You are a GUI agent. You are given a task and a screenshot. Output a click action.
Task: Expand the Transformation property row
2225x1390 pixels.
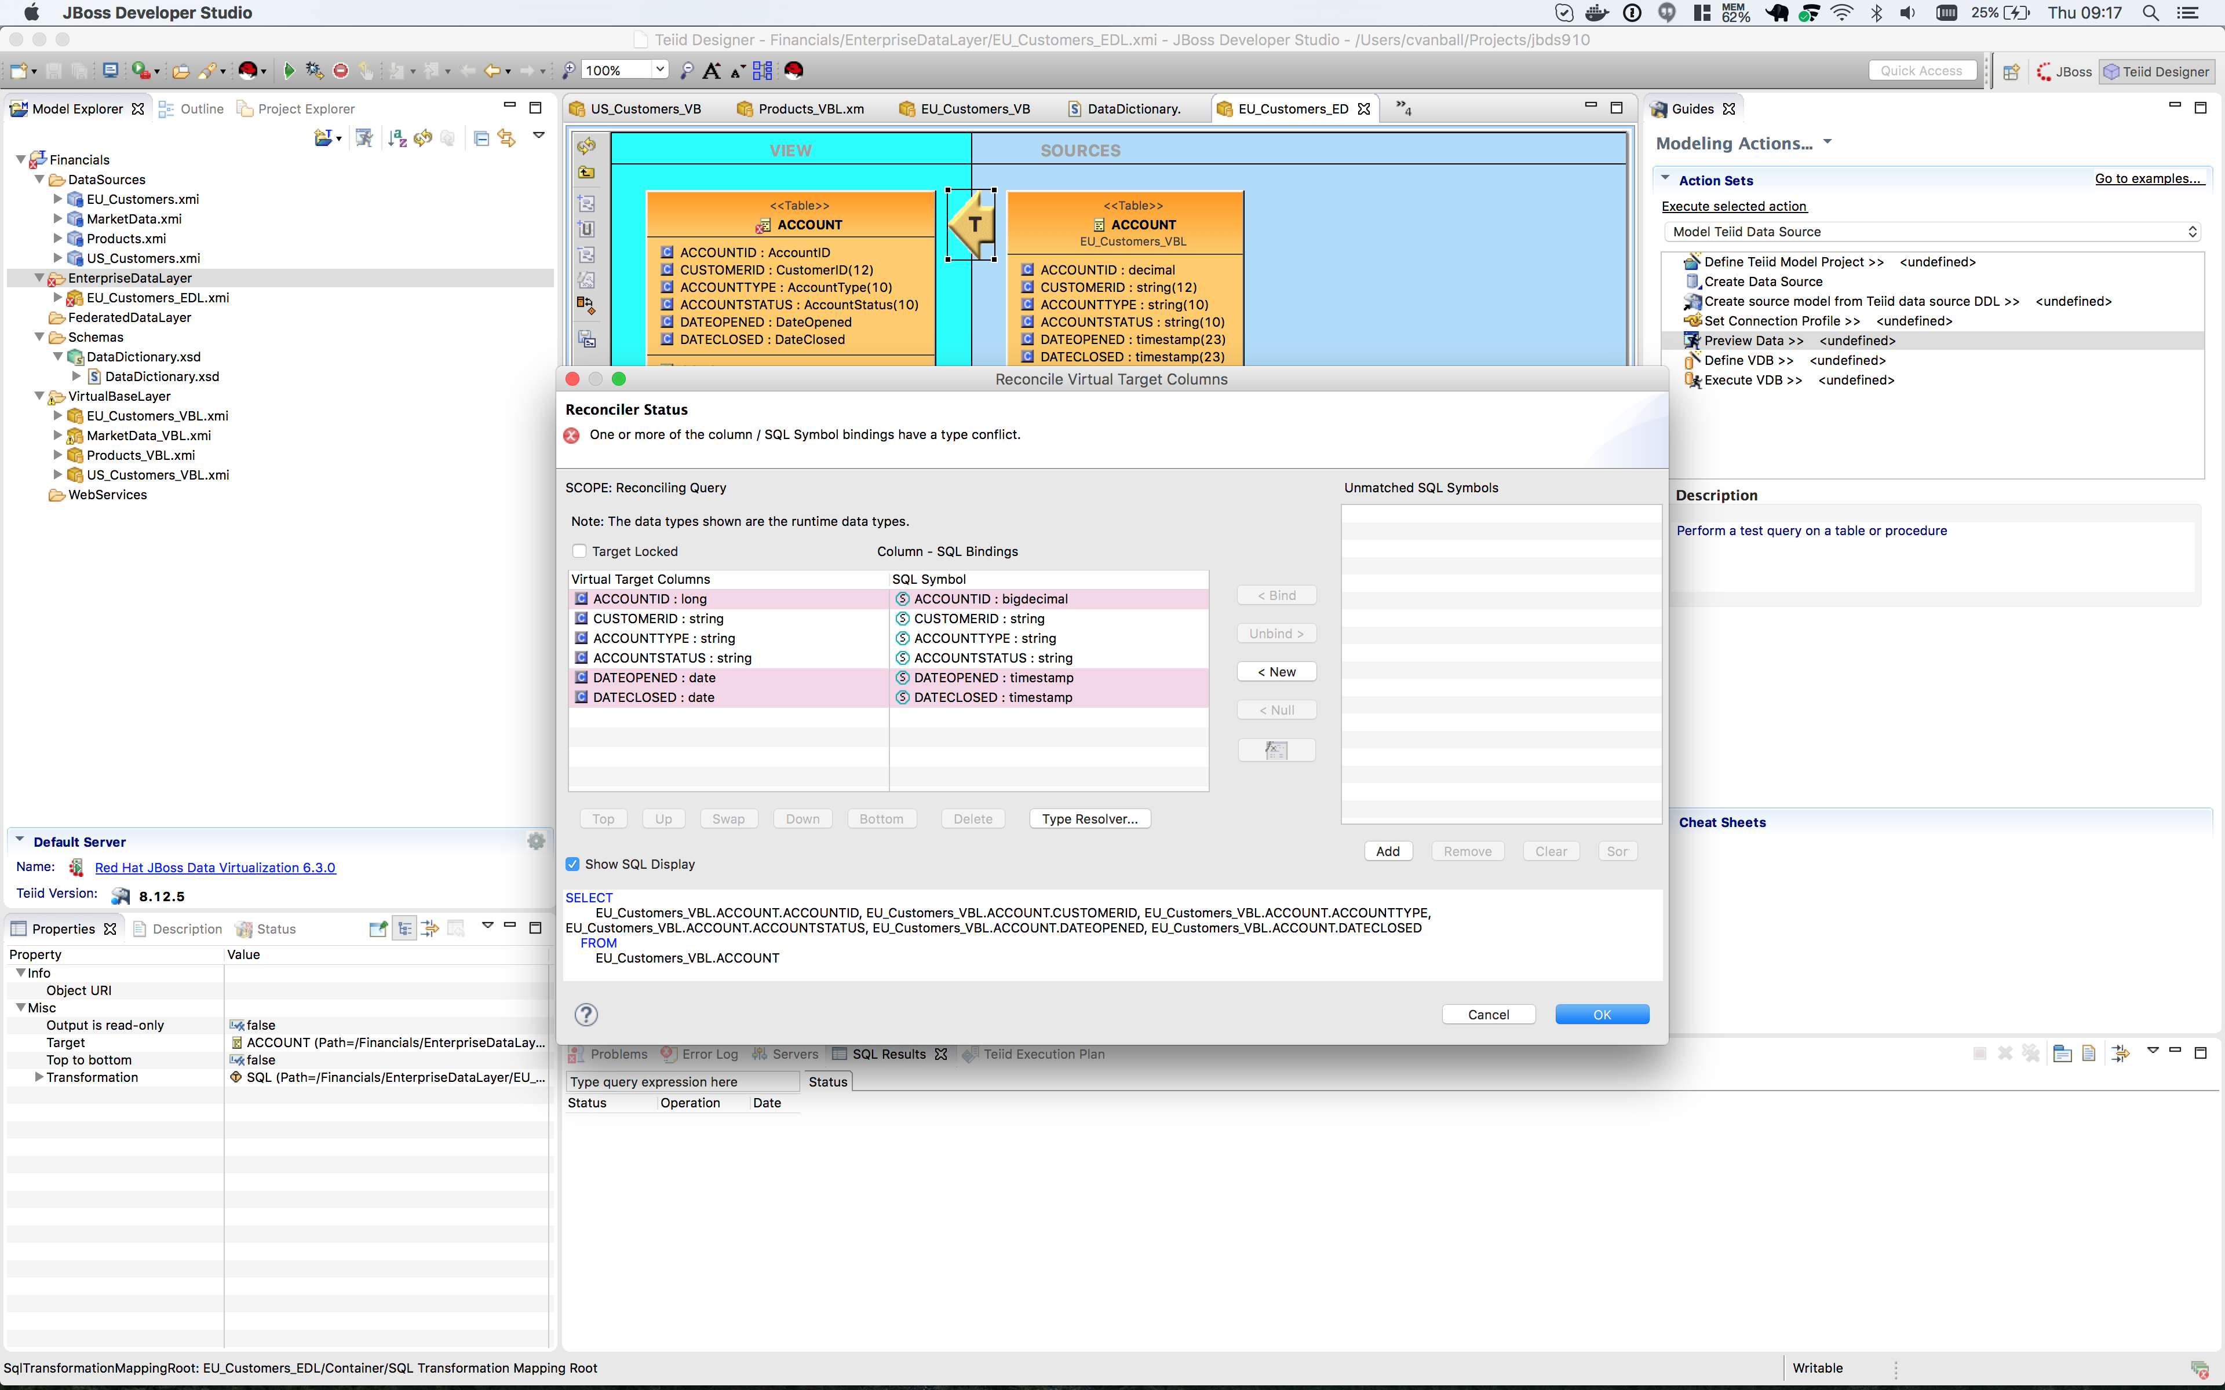(39, 1077)
